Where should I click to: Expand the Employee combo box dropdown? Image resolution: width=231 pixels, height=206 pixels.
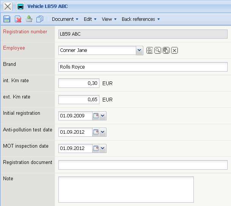139,50
